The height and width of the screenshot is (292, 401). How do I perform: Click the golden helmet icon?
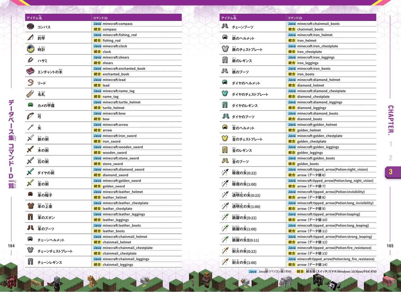pyautogui.click(x=225, y=127)
